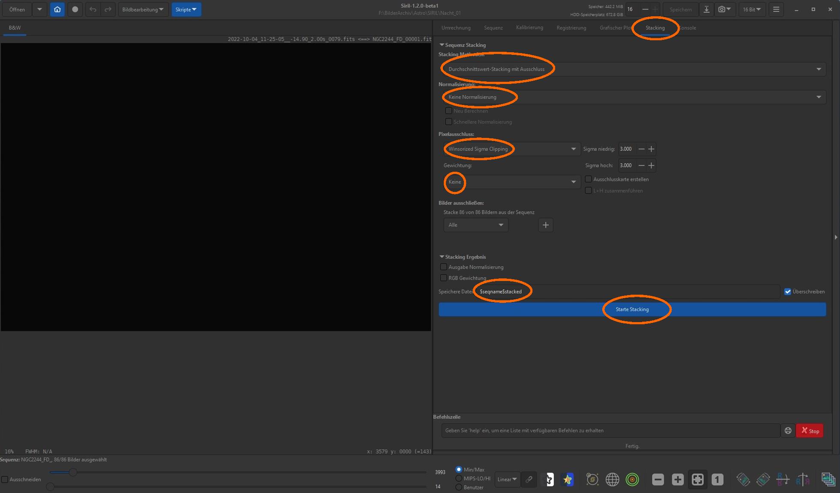
Task: Click the globe astrometry icon
Action: (x=612, y=479)
